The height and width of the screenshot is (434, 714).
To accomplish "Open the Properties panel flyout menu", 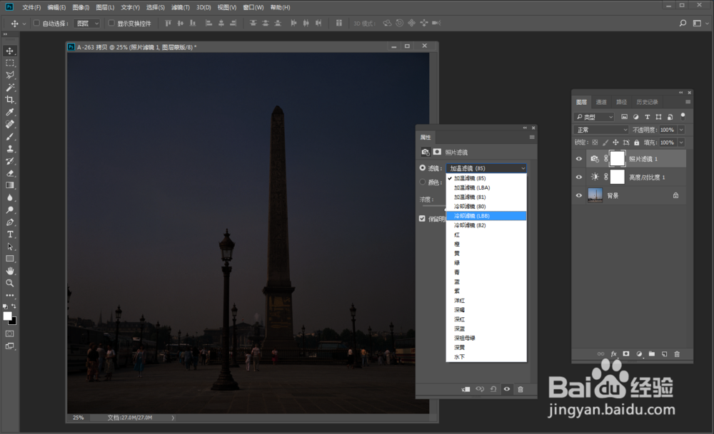I will 532,138.
